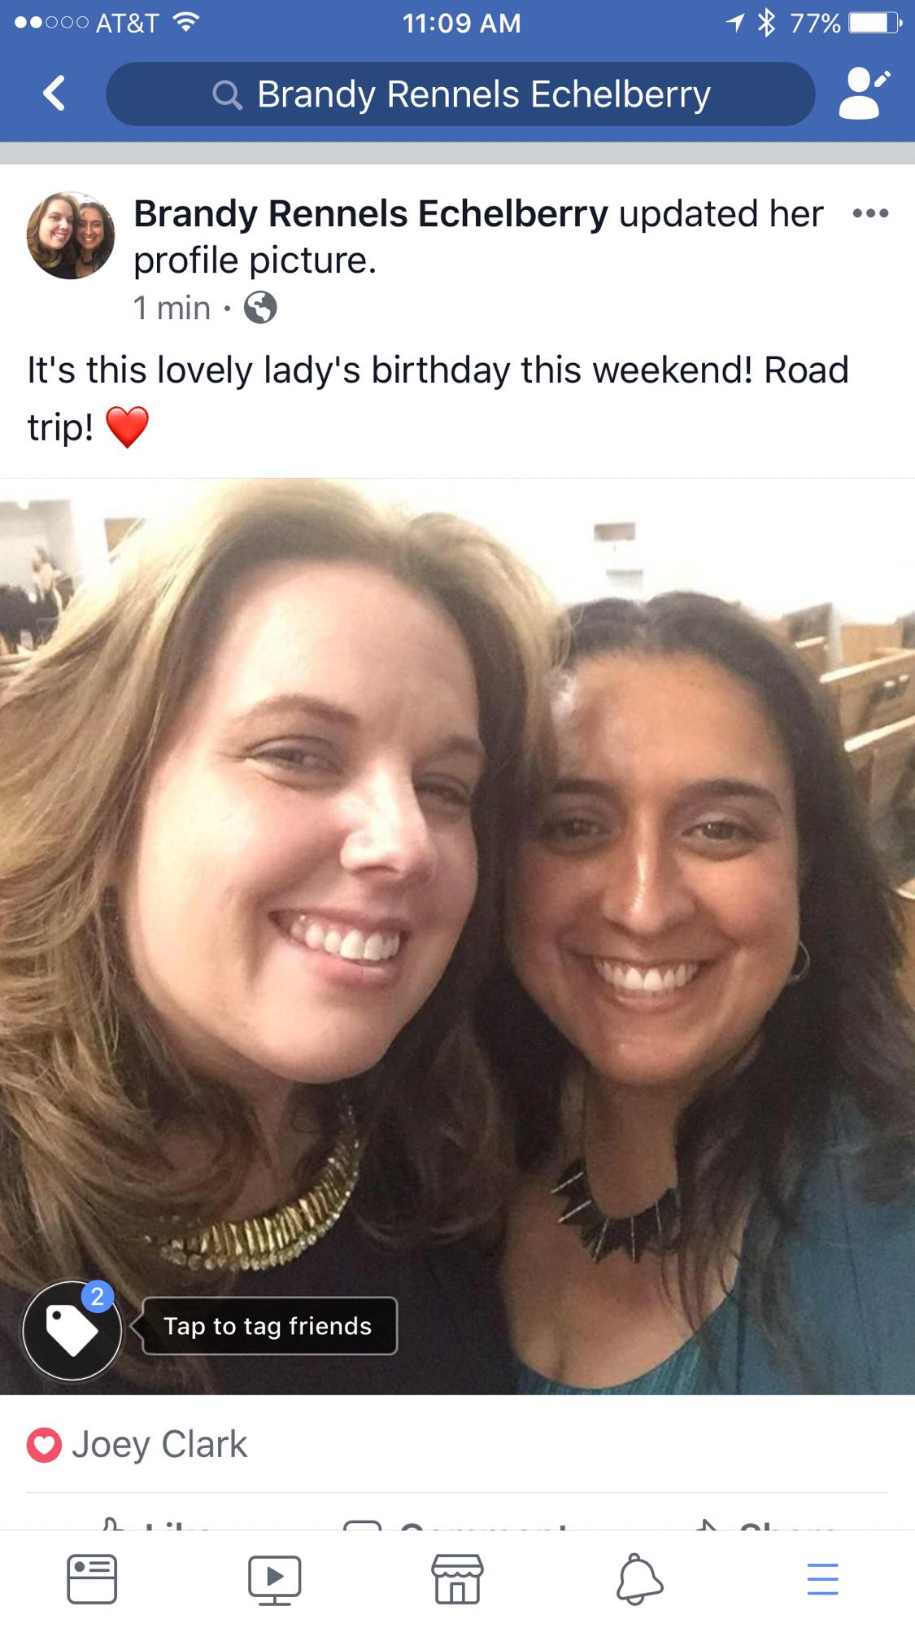
Task: Tap the battery indicator in status bar
Action: point(875,23)
